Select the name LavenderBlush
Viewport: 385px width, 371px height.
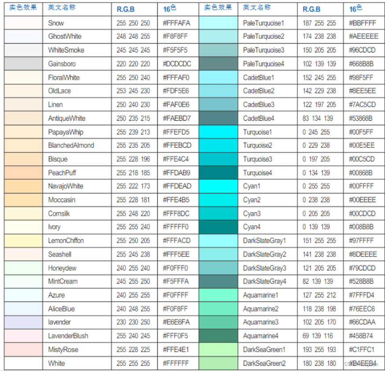pos(68,336)
